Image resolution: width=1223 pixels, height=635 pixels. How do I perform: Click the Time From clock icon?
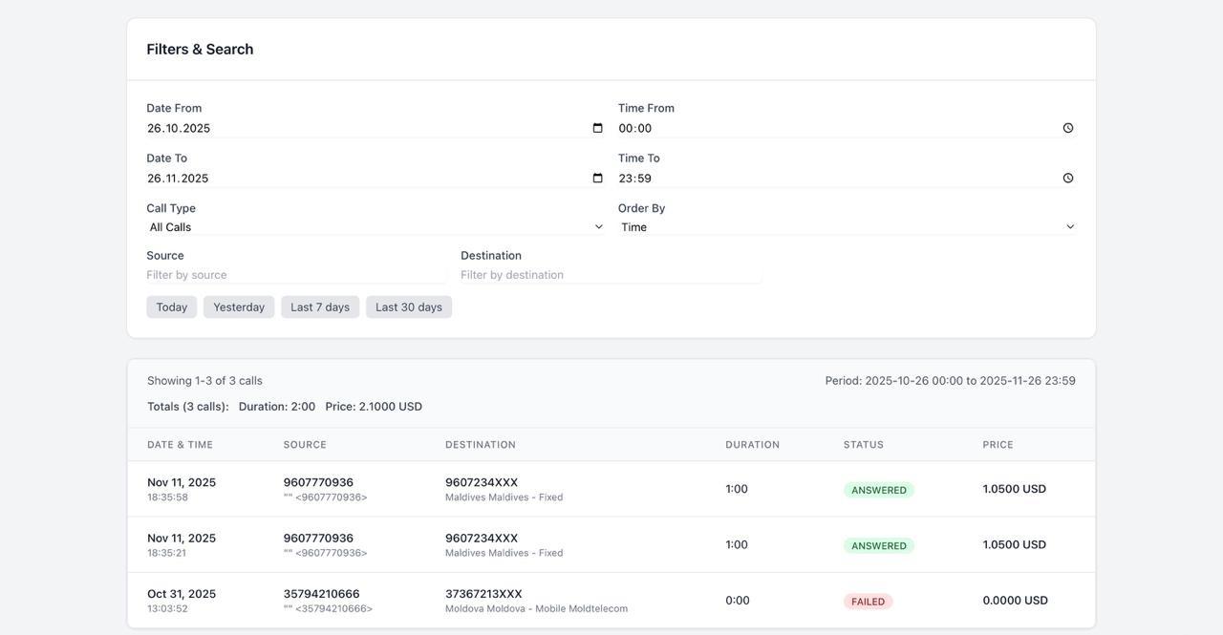(x=1068, y=128)
